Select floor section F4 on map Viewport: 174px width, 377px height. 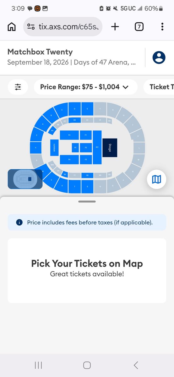coord(69,135)
